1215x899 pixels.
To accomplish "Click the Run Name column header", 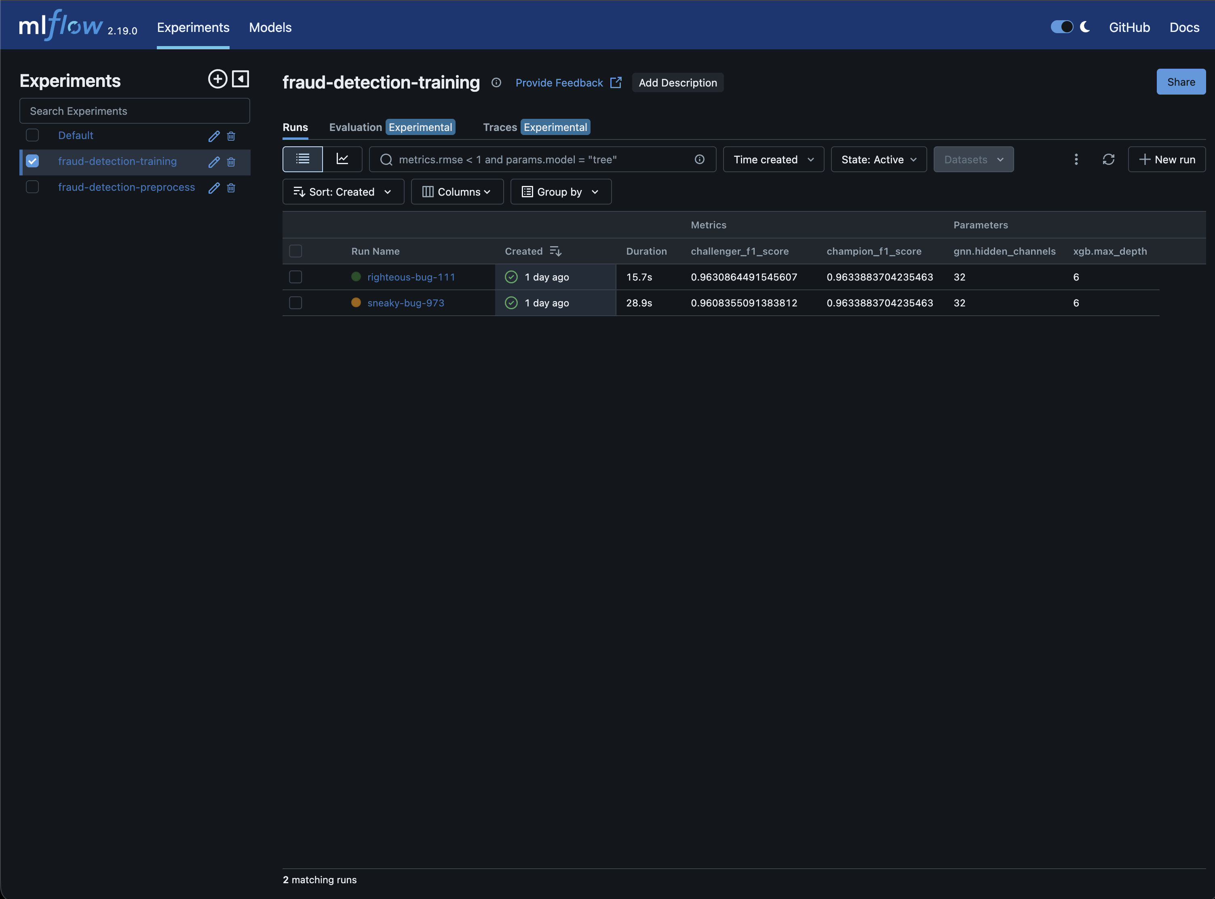I will pos(375,251).
